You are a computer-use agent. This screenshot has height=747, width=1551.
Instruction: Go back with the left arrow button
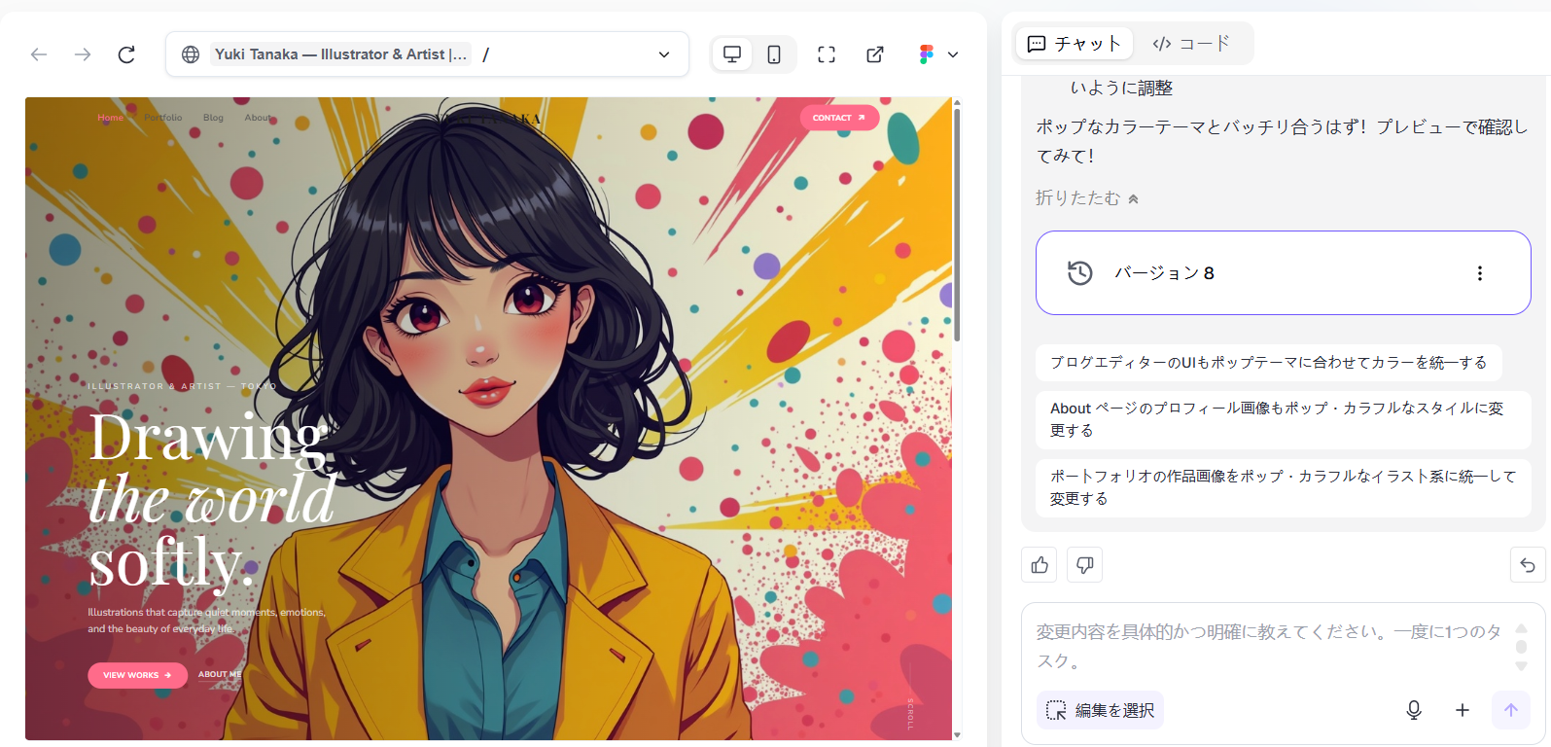coord(39,54)
